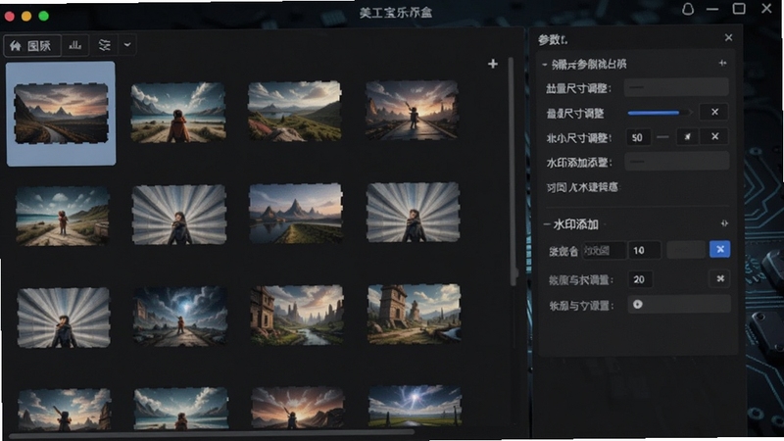This screenshot has height=441, width=784.
Task: Click the horizontal scrollbar below the gallery
Action: point(213,433)
